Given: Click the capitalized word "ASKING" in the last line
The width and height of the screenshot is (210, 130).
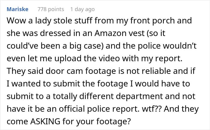Looking at the screenshot, I should click(45, 121).
